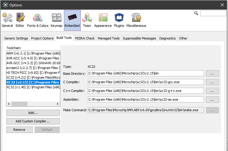The image size is (228, 151).
Task: Select avrasm2 (v2.2.7) toolchain
Action: coord(33,68)
